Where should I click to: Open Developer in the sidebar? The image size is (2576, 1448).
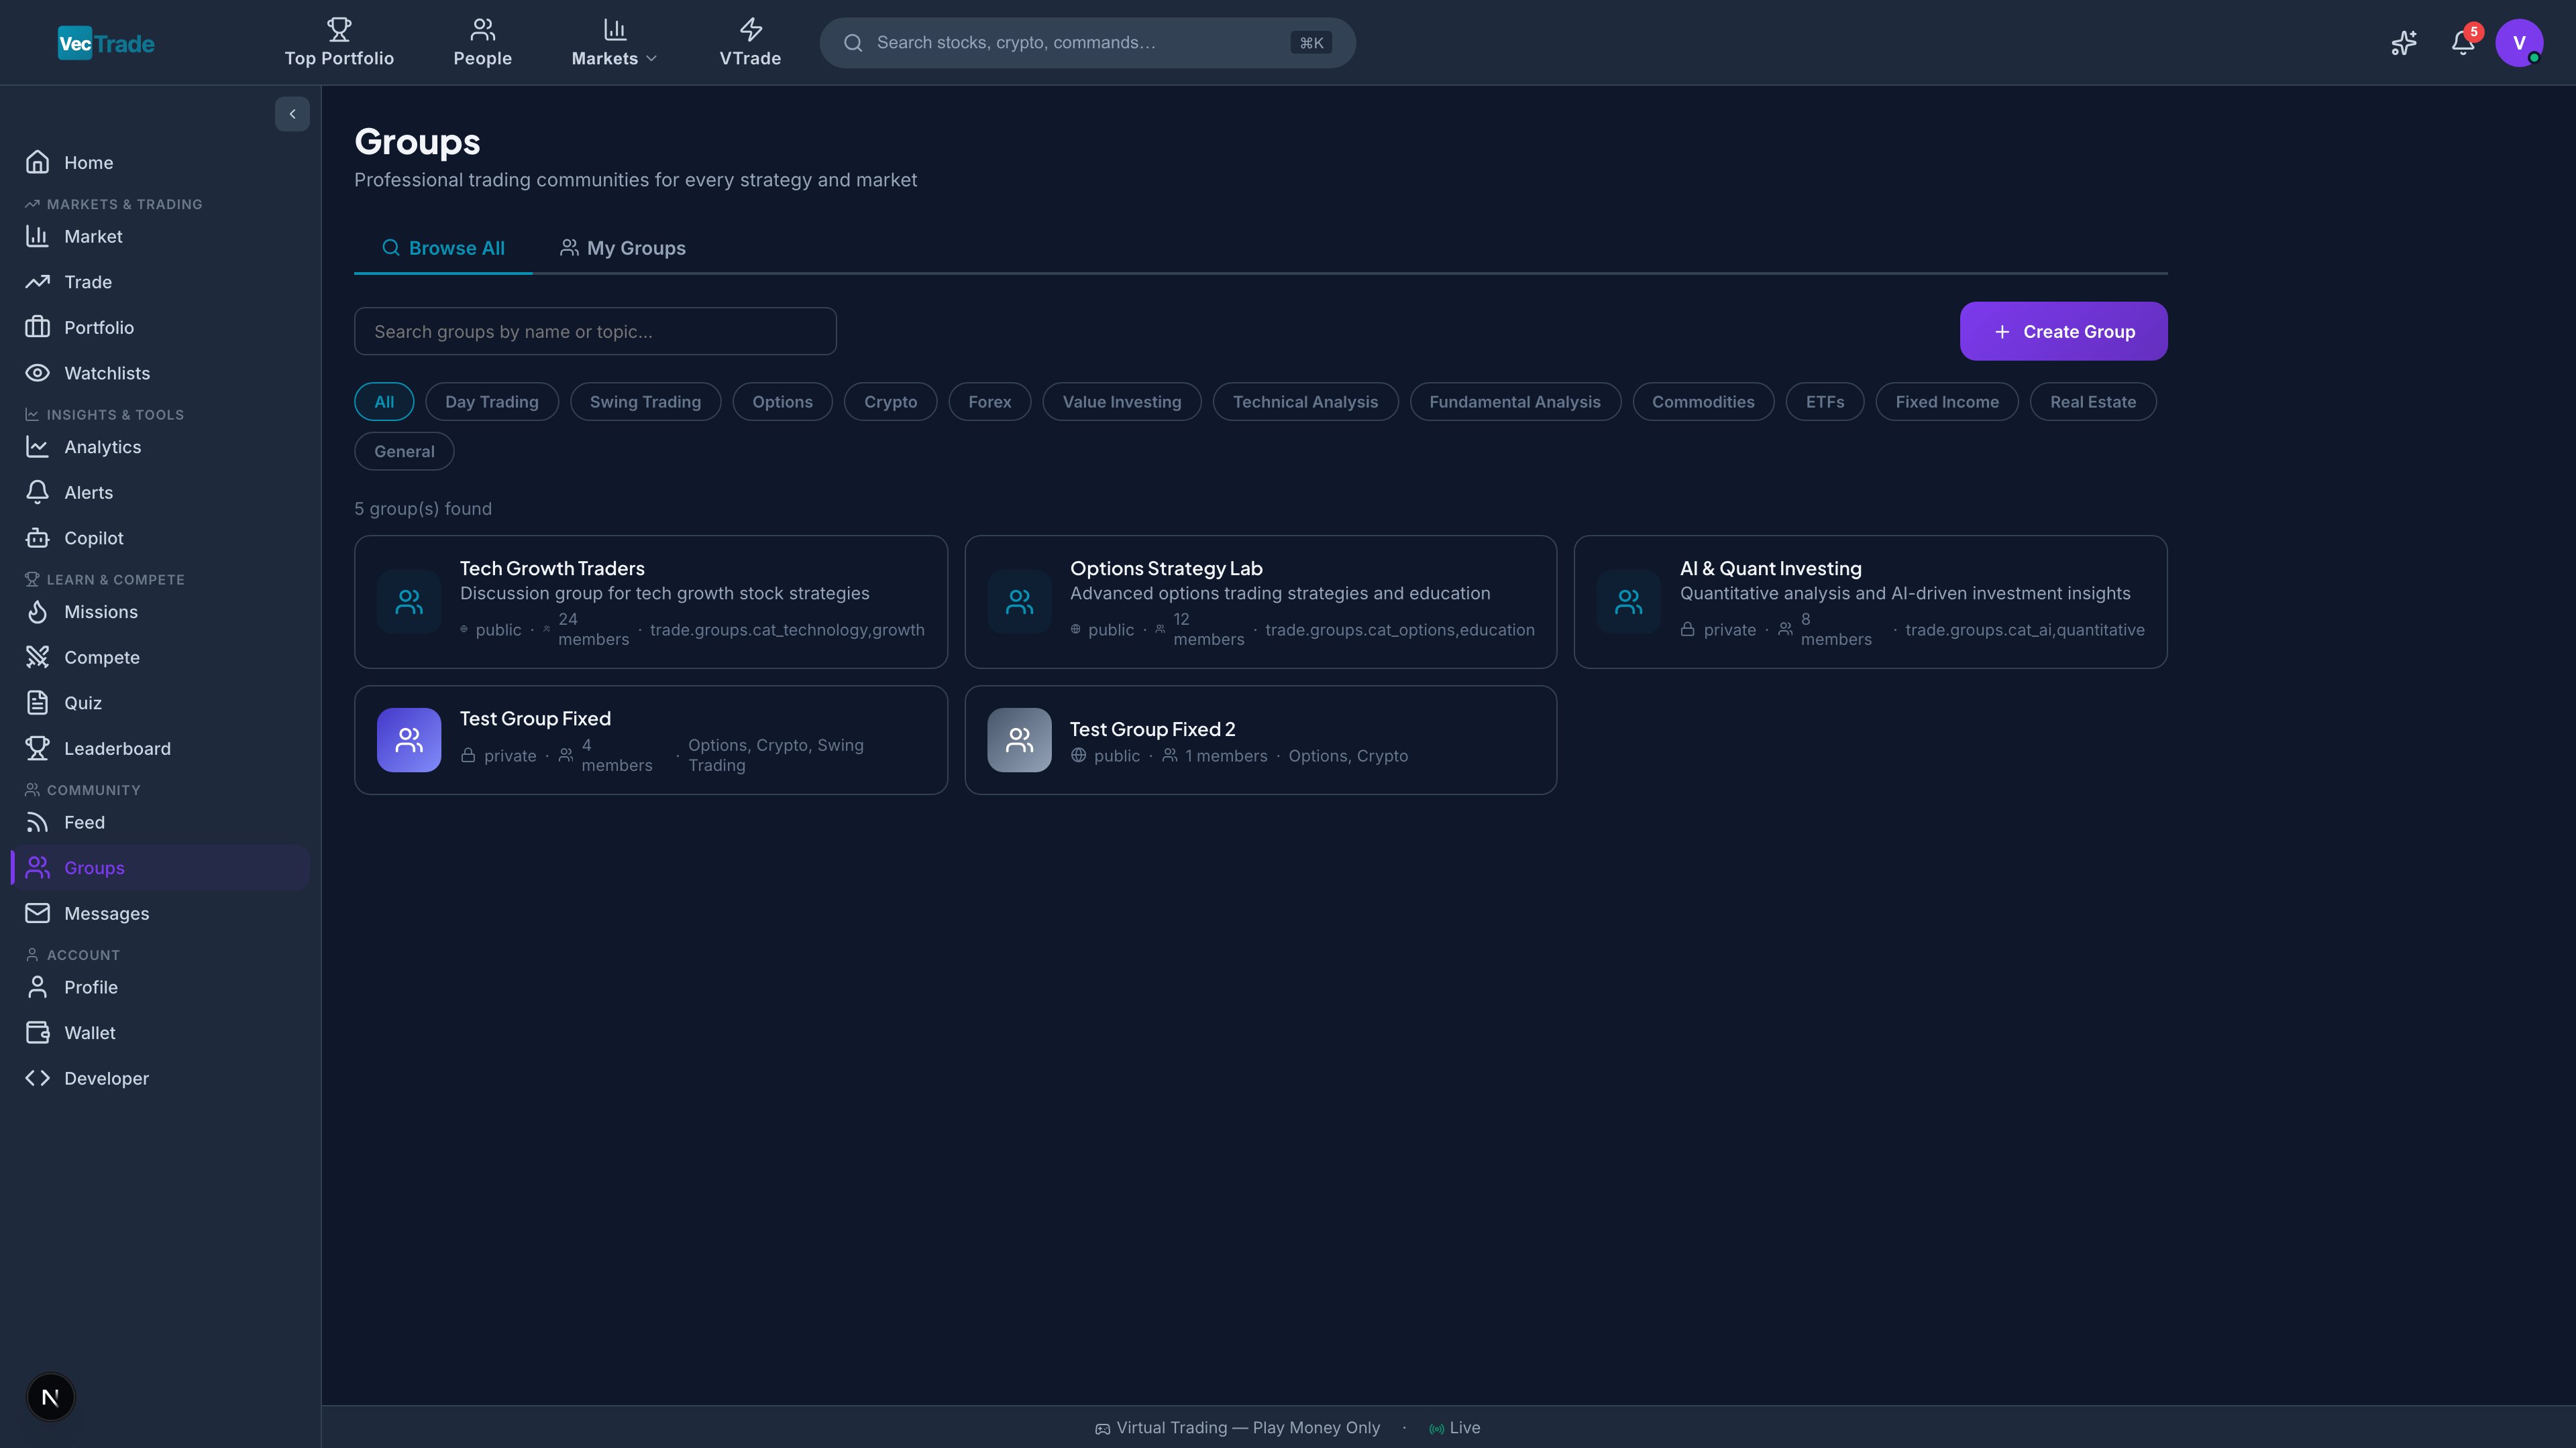pos(160,1077)
